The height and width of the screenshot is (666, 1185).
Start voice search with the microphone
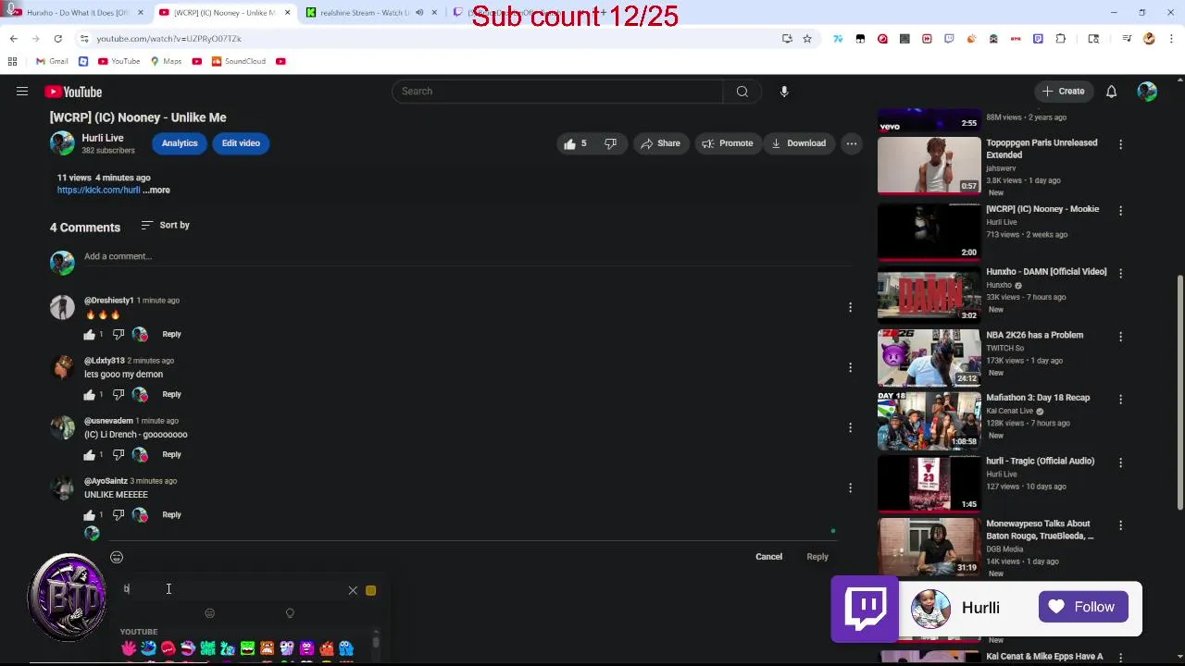tap(784, 92)
